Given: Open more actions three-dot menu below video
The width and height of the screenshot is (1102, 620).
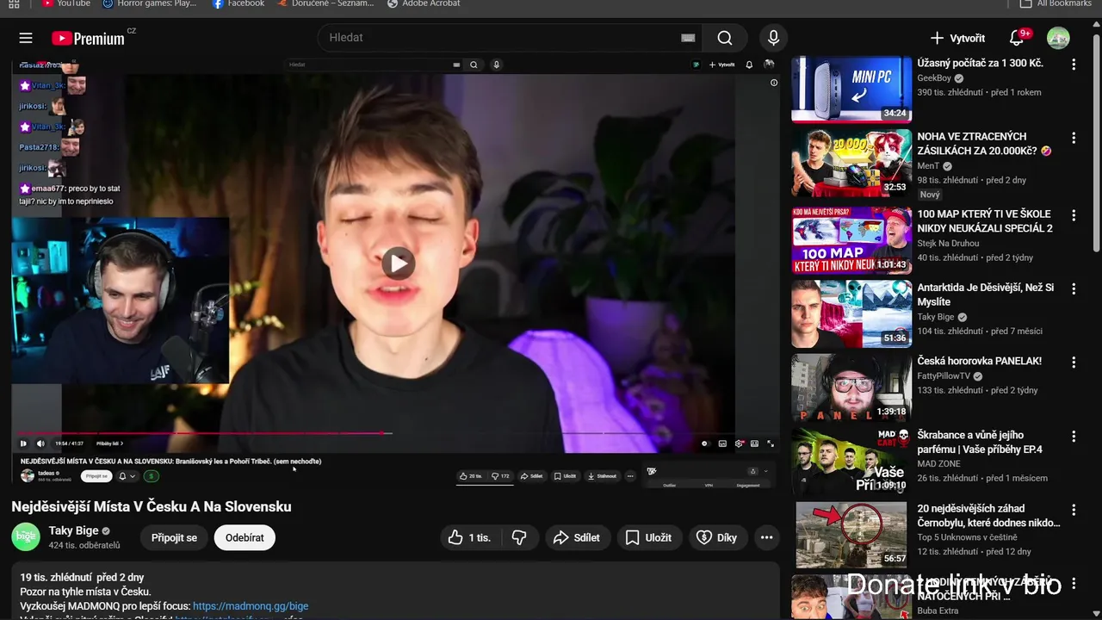Looking at the screenshot, I should pyautogui.click(x=766, y=537).
